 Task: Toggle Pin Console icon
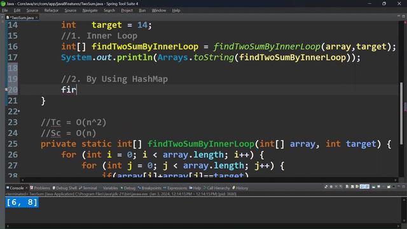click(373, 186)
